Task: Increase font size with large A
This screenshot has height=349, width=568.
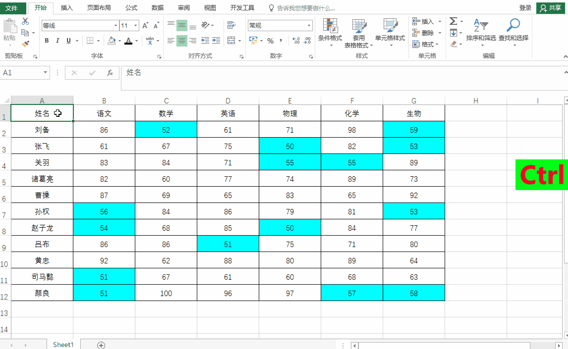Action: click(x=145, y=26)
